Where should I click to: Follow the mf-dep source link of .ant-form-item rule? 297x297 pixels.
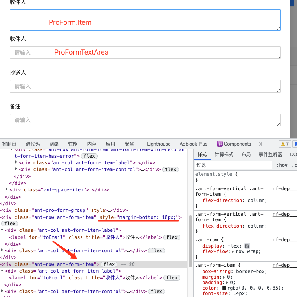284,265
